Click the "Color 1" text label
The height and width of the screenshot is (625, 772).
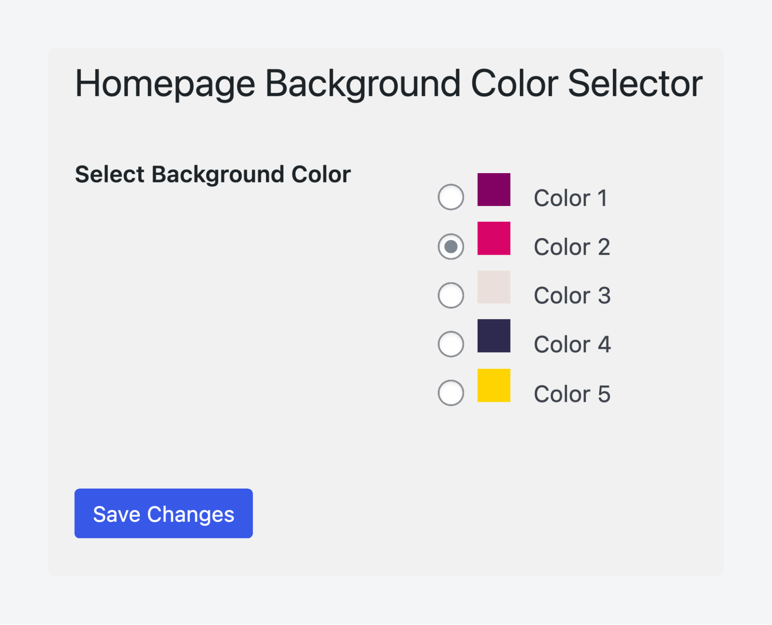570,198
